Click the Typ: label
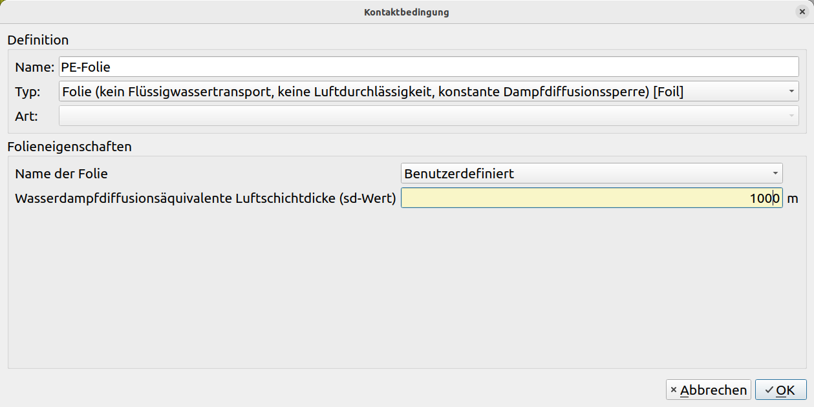The image size is (814, 407). point(28,92)
